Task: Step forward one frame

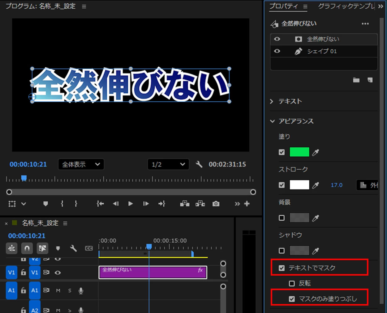Action: pyautogui.click(x=146, y=204)
